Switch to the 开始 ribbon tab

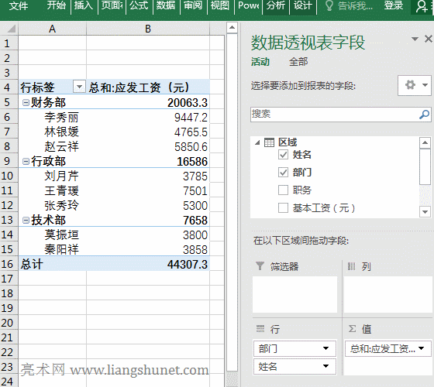tap(56, 5)
